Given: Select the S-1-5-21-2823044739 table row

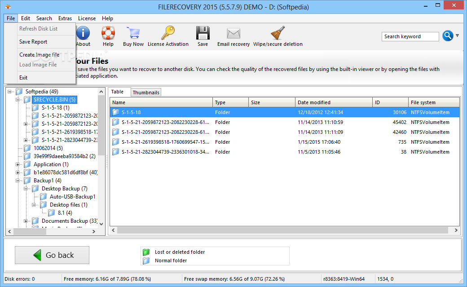Looking at the screenshot, I should pyautogui.click(x=285, y=152).
